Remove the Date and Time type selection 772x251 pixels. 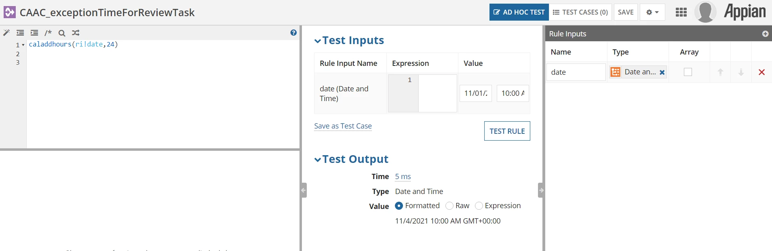point(662,72)
